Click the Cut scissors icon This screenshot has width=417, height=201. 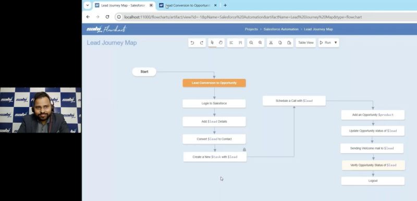(x=271, y=43)
